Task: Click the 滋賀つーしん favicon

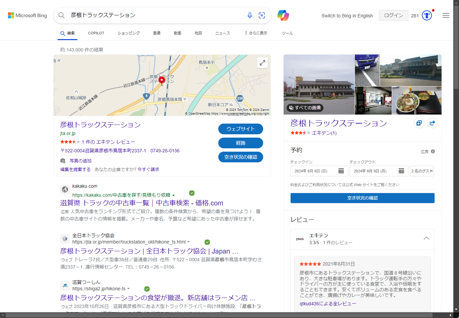Action: coord(65,286)
